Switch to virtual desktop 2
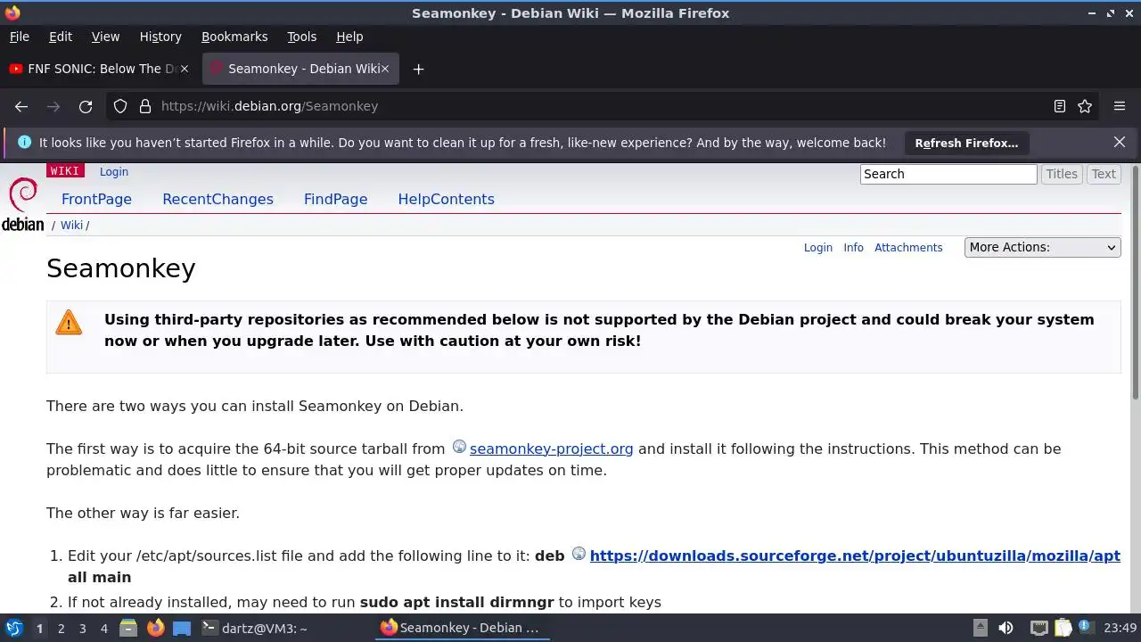The height and width of the screenshot is (642, 1141). (61, 629)
